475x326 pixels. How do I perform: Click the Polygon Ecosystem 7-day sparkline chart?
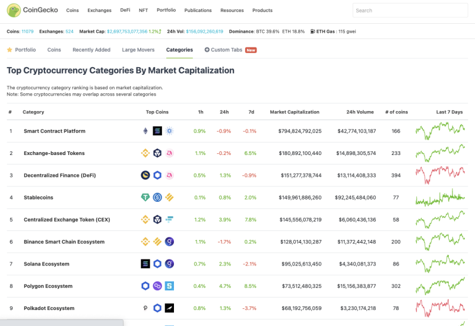pos(440,286)
